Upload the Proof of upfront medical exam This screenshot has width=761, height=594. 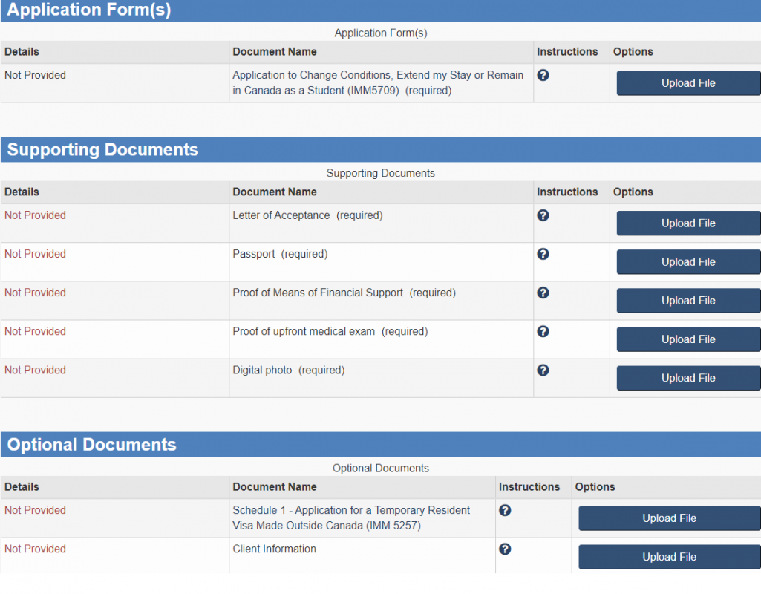click(x=687, y=339)
